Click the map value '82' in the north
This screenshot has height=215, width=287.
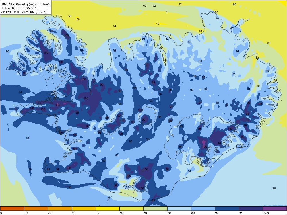tap(167, 39)
